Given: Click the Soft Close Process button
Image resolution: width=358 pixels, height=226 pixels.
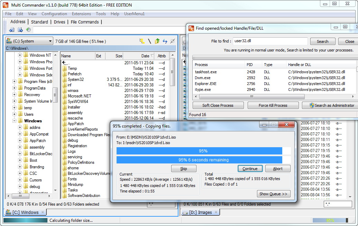Looking at the screenshot, I should coord(218,105).
